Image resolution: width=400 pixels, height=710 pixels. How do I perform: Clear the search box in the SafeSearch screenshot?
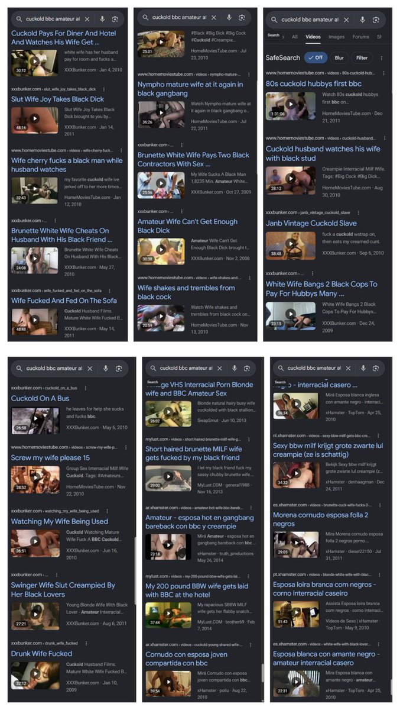point(346,20)
